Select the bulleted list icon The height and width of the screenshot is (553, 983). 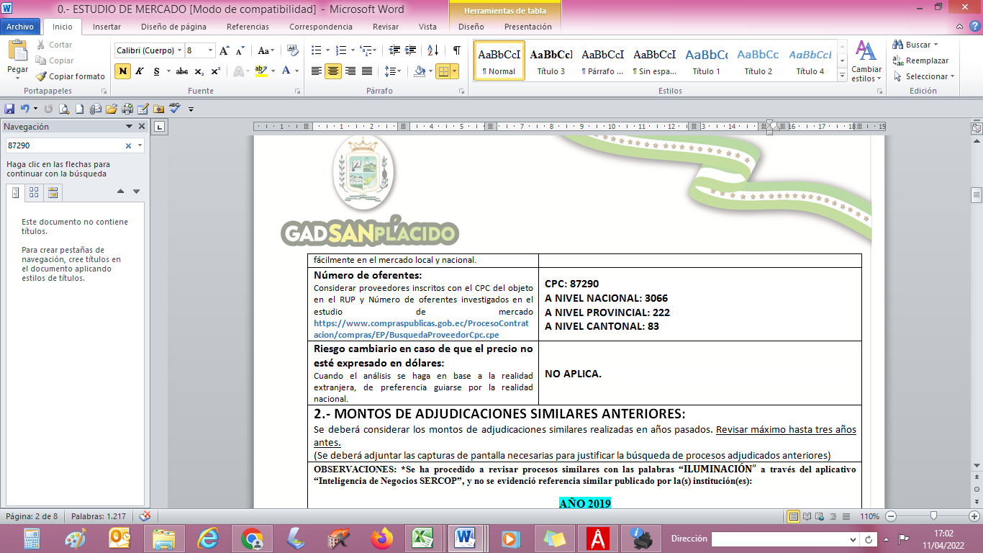pyautogui.click(x=315, y=50)
